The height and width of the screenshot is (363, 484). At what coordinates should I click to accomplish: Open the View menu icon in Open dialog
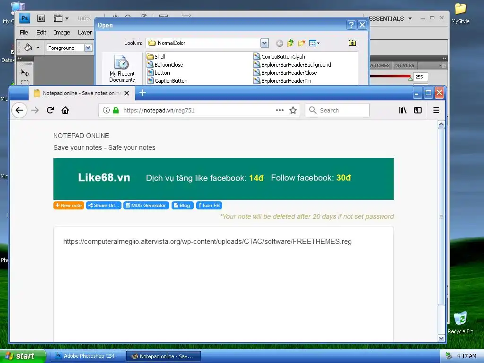pyautogui.click(x=314, y=43)
